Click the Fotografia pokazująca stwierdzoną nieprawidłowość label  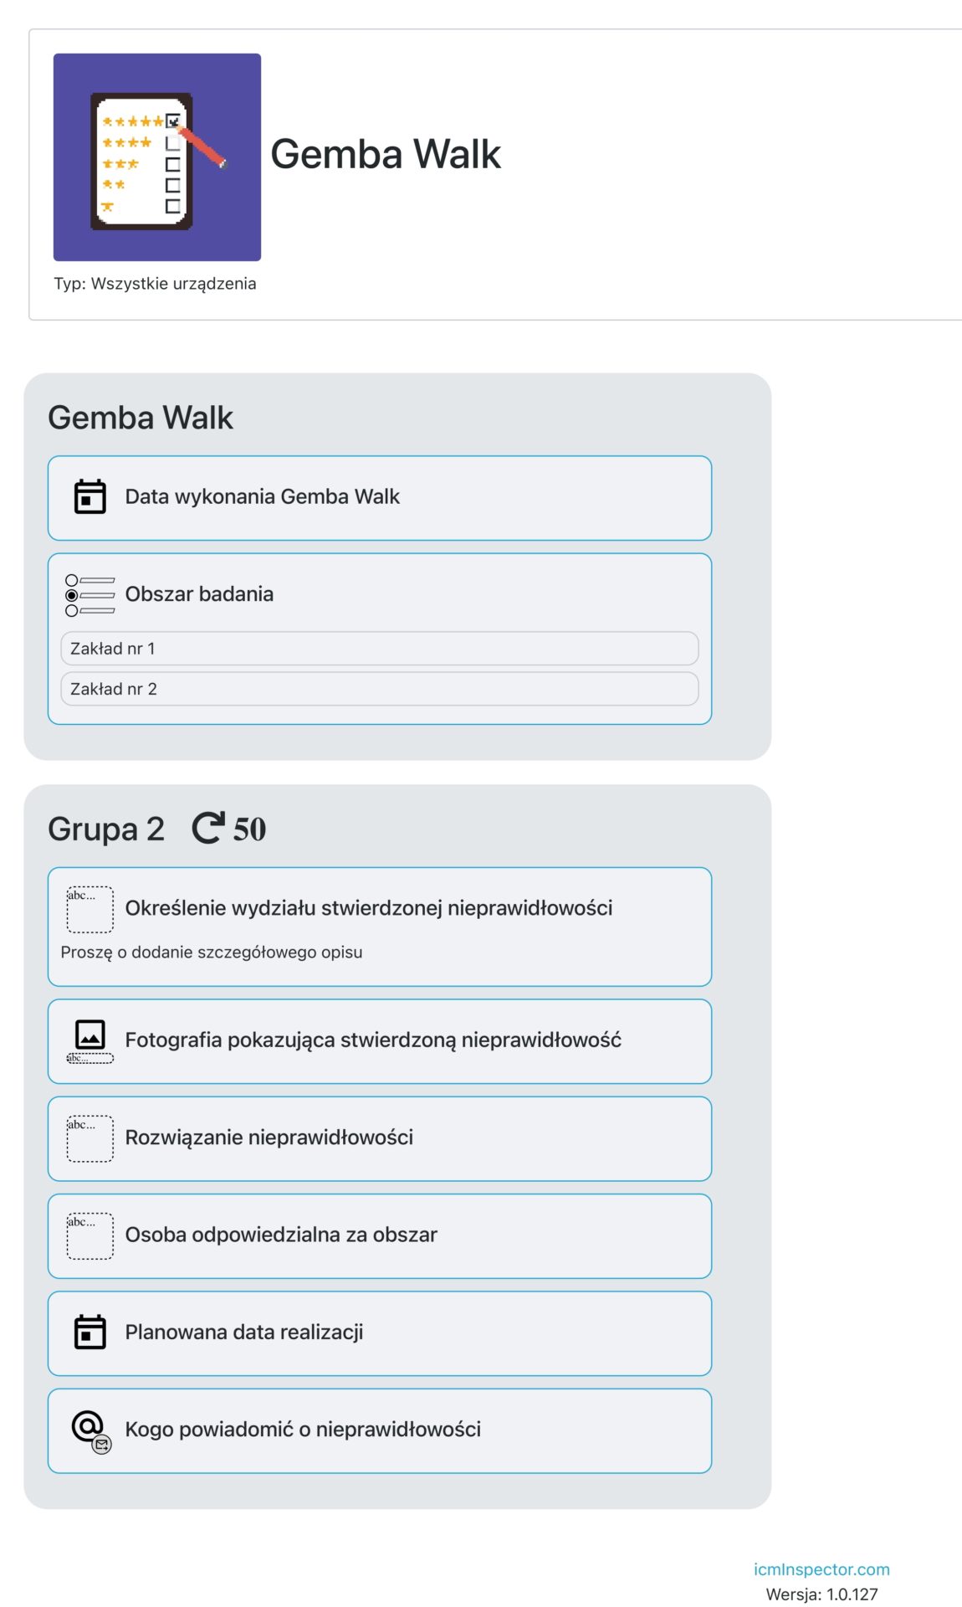point(373,1040)
